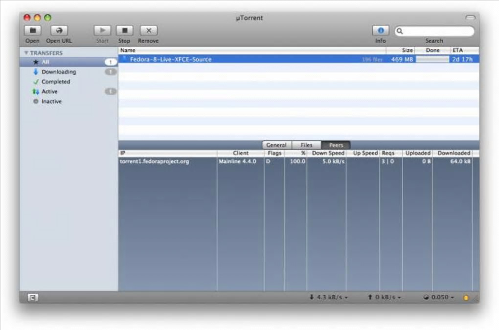This screenshot has height=330, width=499.
Task: Click the Open URL globe icon
Action: pos(59,30)
